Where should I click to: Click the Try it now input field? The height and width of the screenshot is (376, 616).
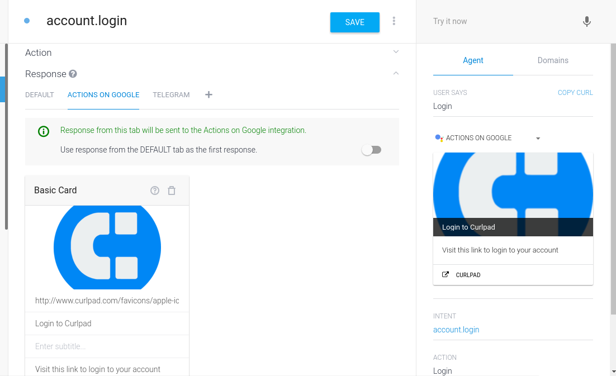(503, 21)
